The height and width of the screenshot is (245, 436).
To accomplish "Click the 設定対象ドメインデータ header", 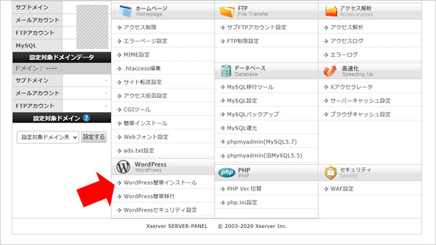I will 62,57.
